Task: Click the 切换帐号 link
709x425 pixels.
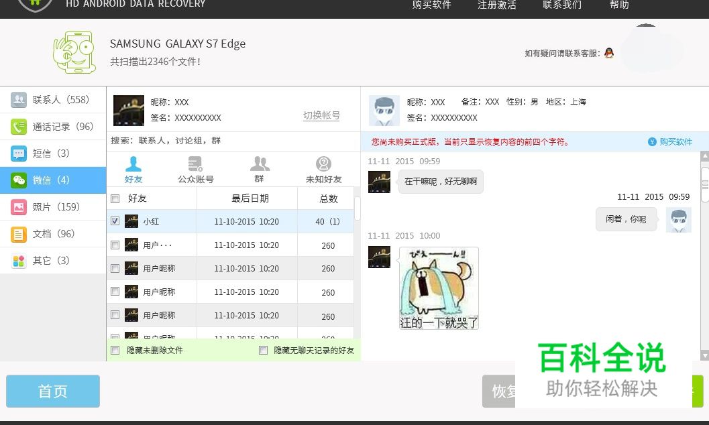Action: coord(321,115)
